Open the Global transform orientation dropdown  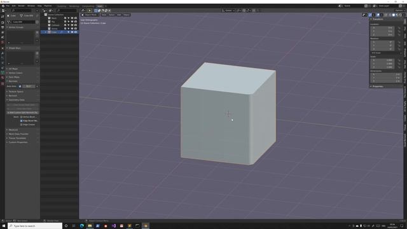coord(228,10)
